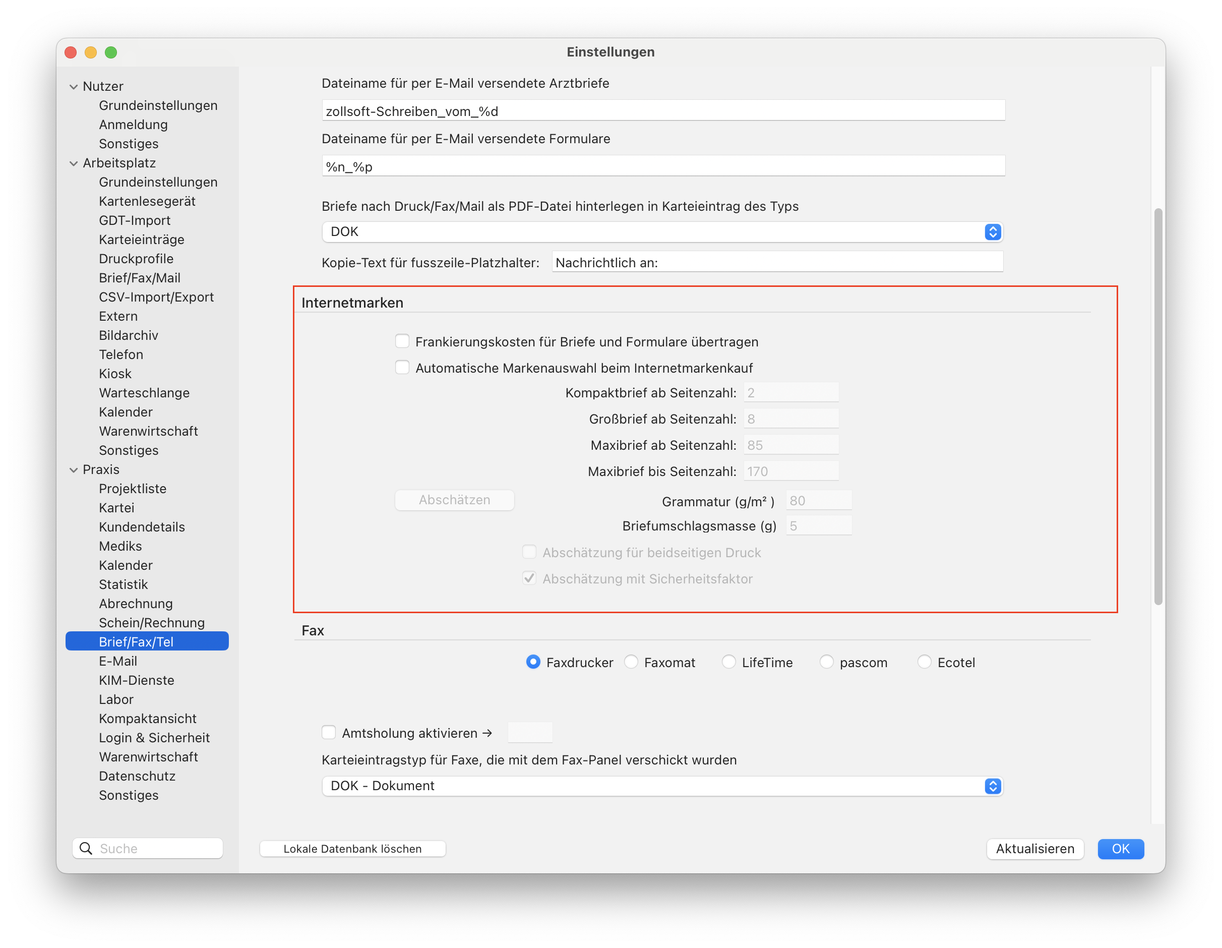The image size is (1222, 948).
Task: Toggle Automatische Markenauswahl beim Internetmarkenkauf
Action: [x=402, y=367]
